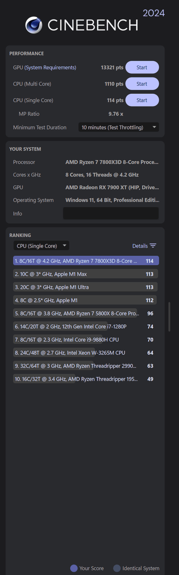The image size is (179, 575).
Task: Click the MP Ratio value 9.76 x
Action: [116, 114]
